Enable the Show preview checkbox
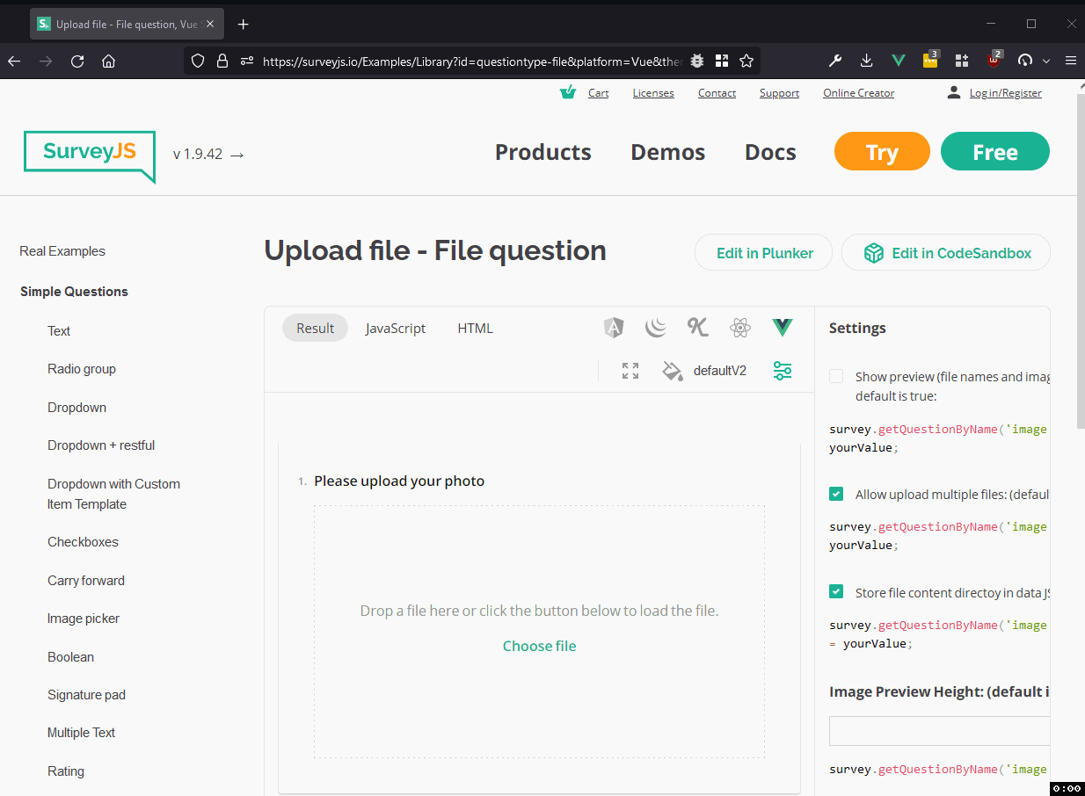1085x796 pixels. [835, 375]
